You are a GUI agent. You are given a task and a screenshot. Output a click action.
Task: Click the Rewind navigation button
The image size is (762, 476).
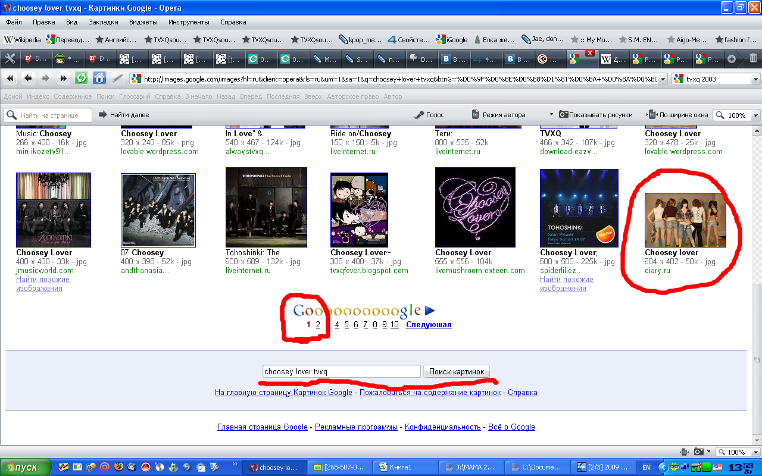(11, 79)
